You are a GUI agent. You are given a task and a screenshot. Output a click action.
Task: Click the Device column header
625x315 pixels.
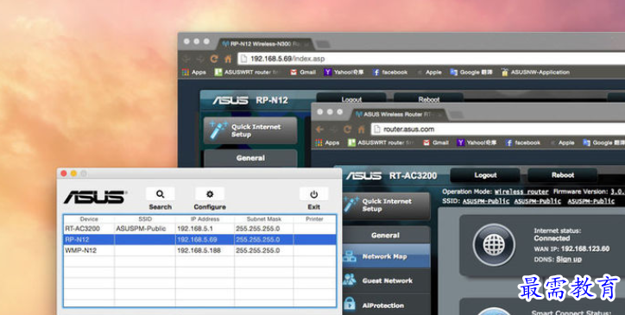point(89,219)
